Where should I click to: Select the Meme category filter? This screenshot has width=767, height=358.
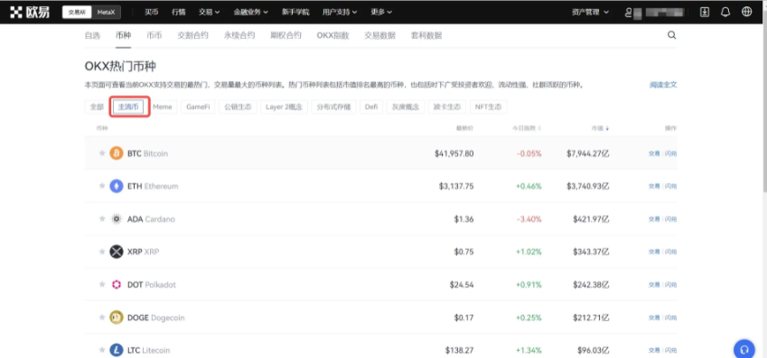[163, 107]
